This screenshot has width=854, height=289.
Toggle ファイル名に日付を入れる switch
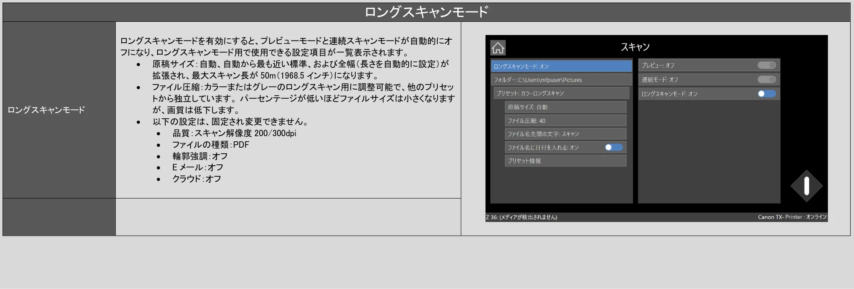coord(614,147)
